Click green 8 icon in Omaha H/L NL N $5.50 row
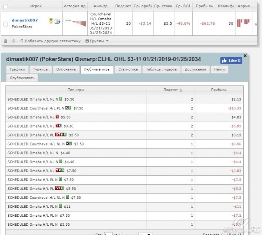The height and width of the screenshot is (235, 262). [x=61, y=99]
